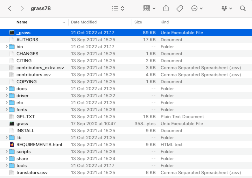Click the 'Plain Text Document' kind cell
Screen dimensions: 252x178
coord(182,117)
